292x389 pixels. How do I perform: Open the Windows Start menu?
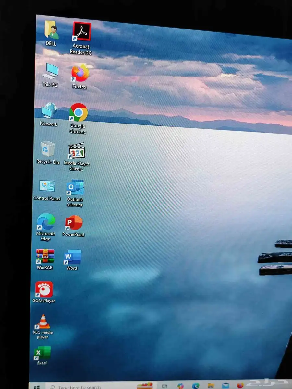(x=37, y=387)
